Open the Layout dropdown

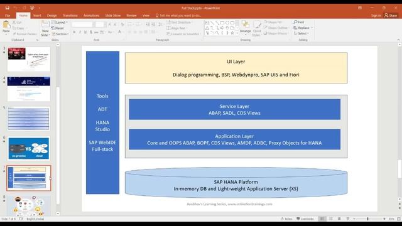click(x=60, y=23)
